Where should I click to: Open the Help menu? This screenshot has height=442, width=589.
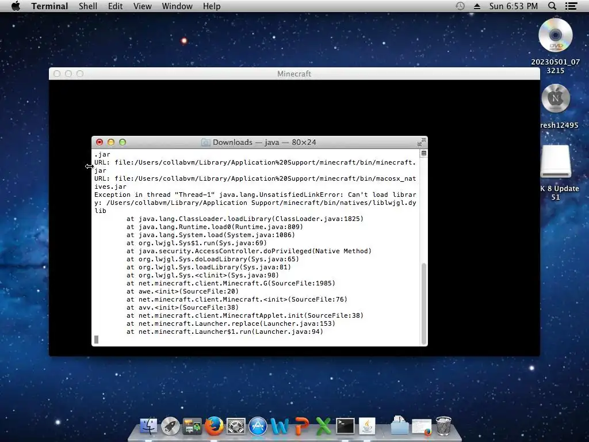click(212, 6)
